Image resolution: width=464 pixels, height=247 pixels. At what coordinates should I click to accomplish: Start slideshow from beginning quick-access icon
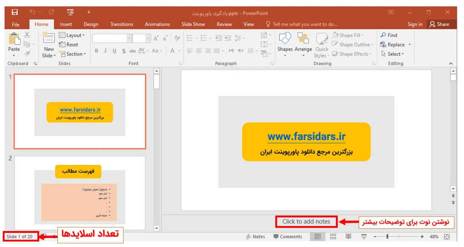(70, 12)
